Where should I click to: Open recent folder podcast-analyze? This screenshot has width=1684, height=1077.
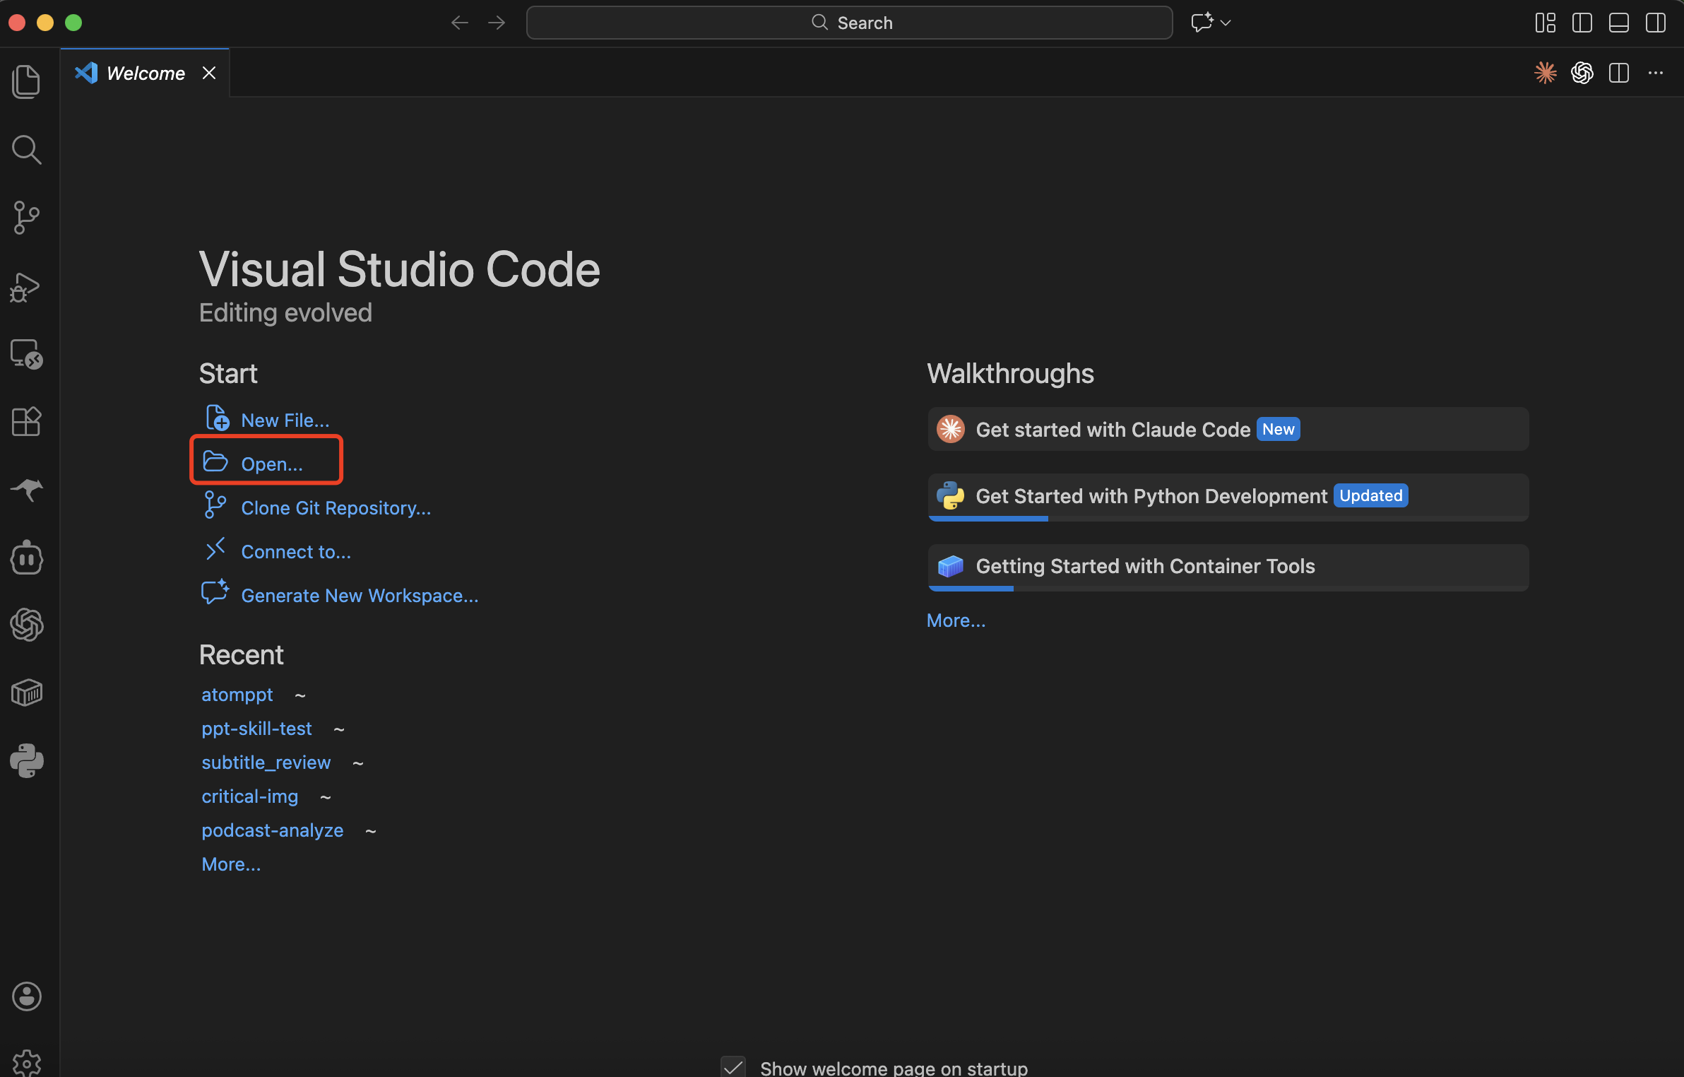point(273,830)
